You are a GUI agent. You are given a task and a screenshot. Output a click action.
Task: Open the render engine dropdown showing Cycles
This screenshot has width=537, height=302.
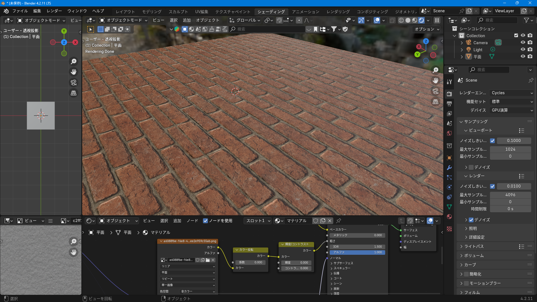[x=512, y=93]
